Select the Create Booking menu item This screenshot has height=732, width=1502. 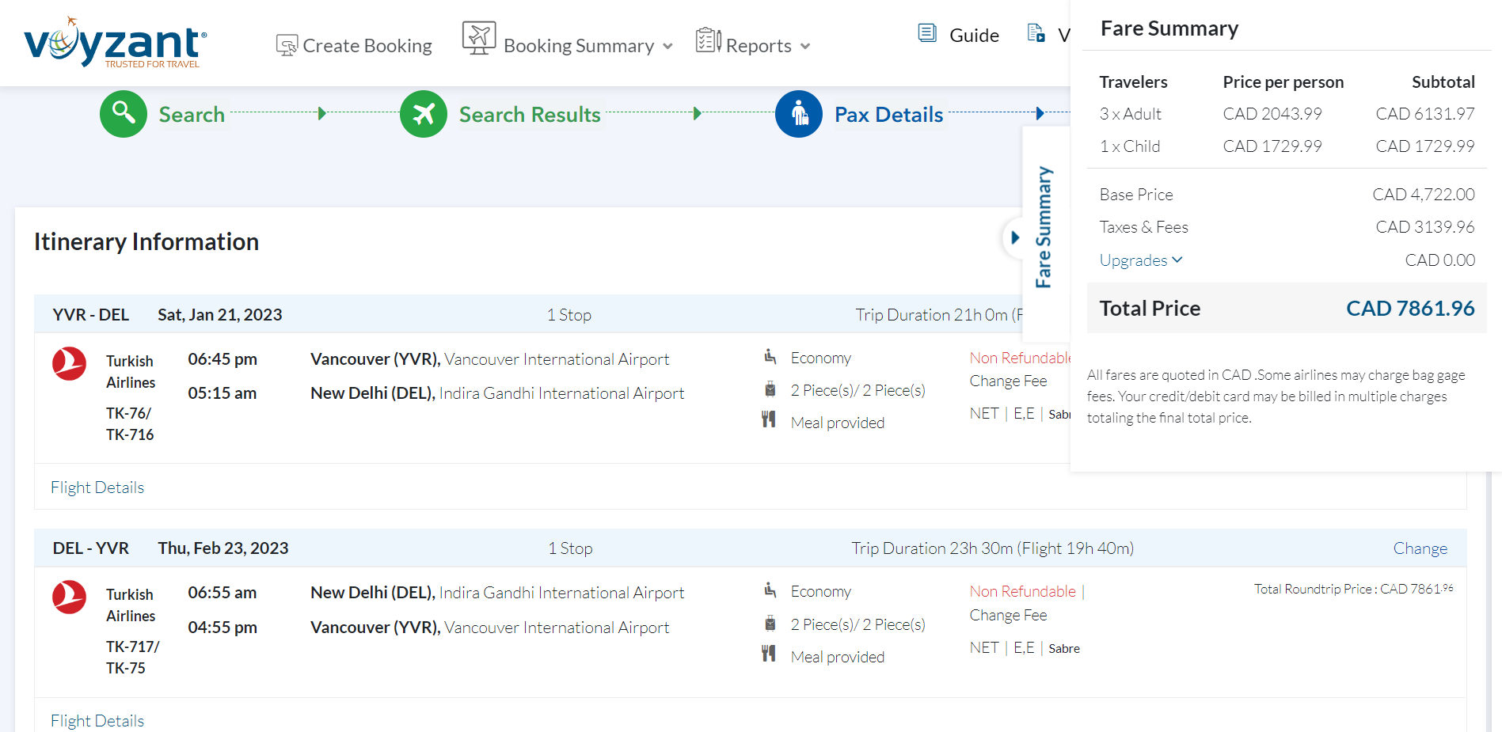tap(367, 46)
